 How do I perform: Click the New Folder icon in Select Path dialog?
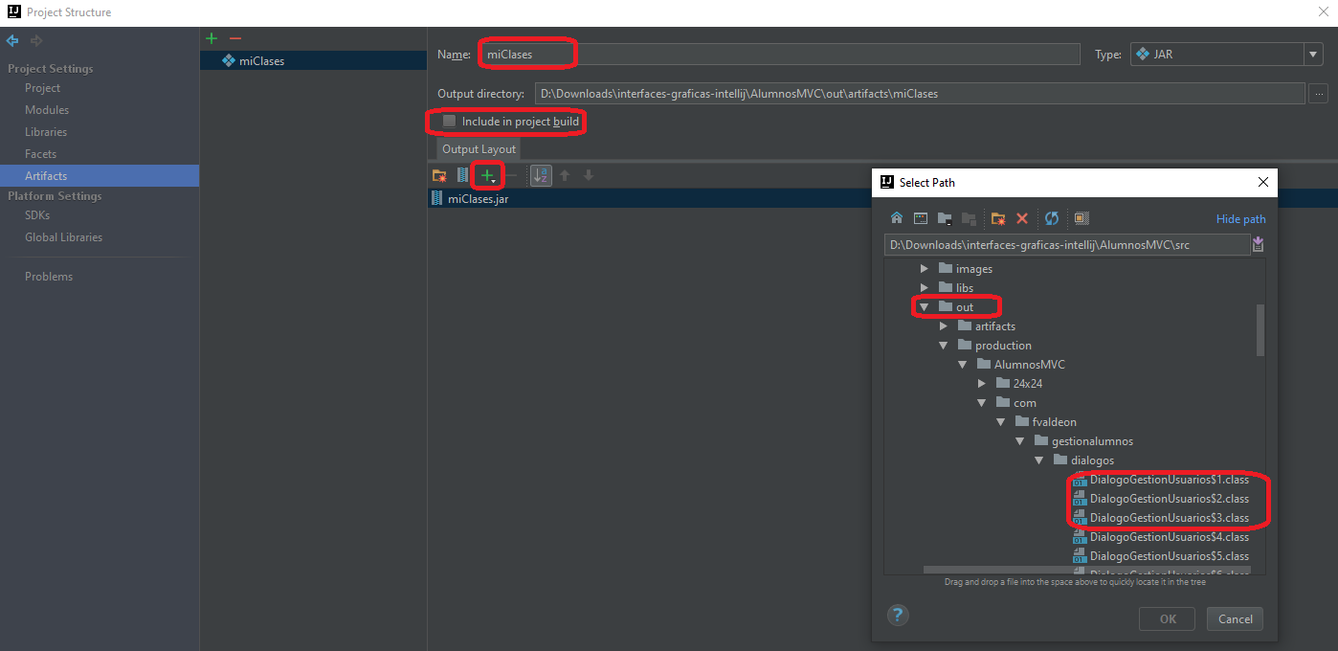tap(997, 218)
